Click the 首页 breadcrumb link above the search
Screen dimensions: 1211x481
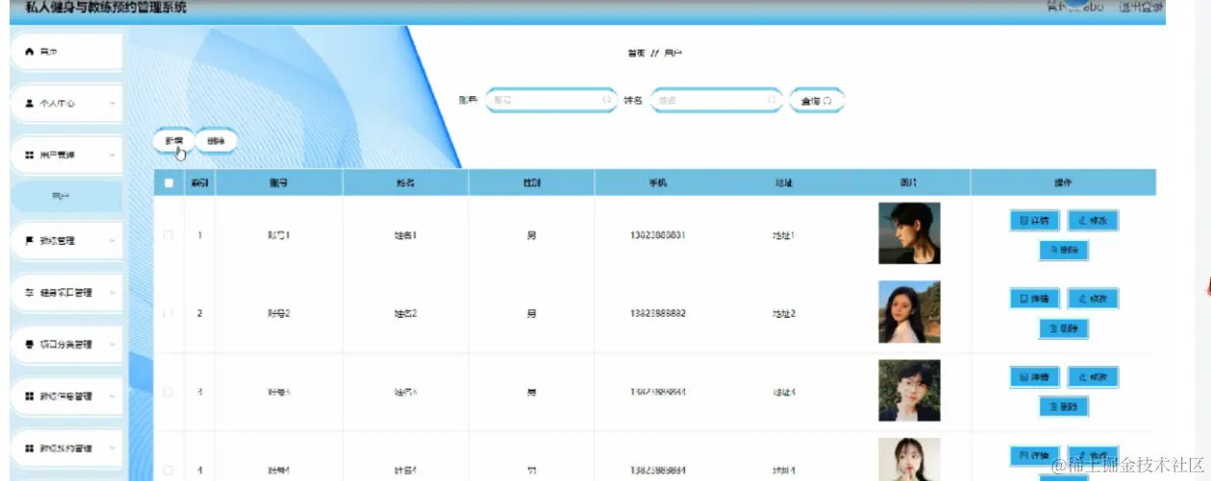tap(636, 54)
